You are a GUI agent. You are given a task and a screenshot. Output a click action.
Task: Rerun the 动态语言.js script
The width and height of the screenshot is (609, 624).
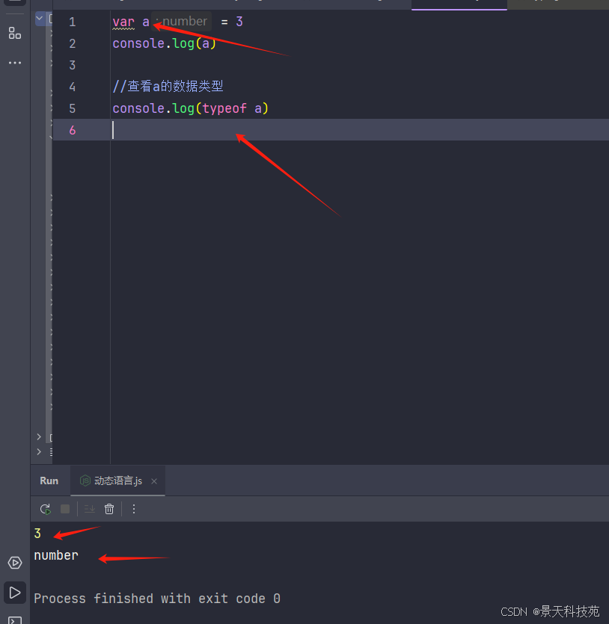coord(46,509)
